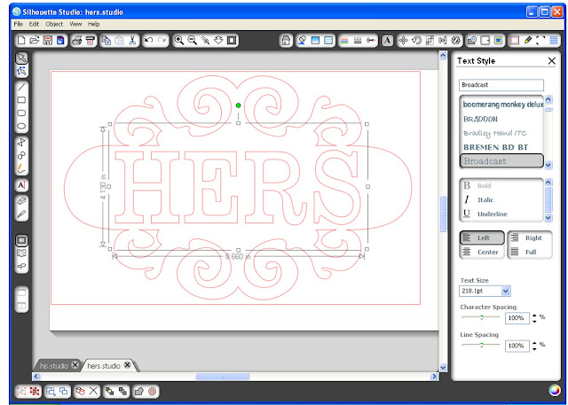Select the Freehand draw tool

[21, 169]
